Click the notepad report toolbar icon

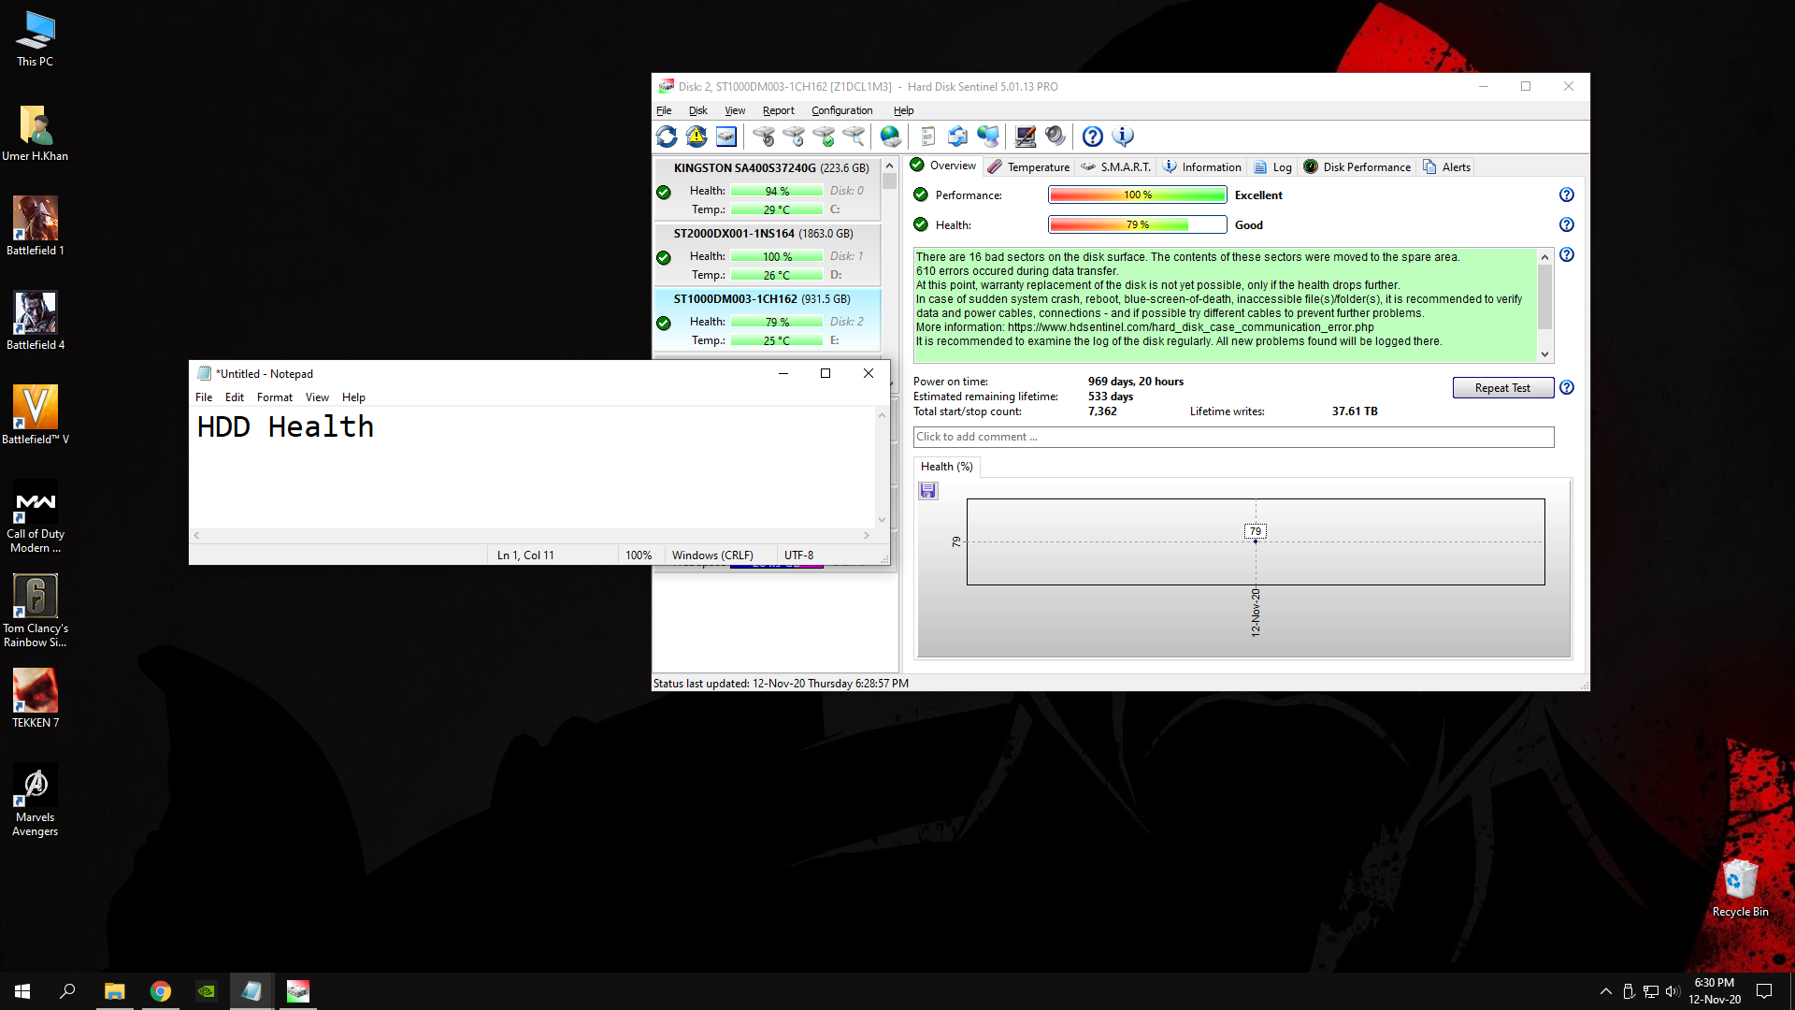point(927,137)
